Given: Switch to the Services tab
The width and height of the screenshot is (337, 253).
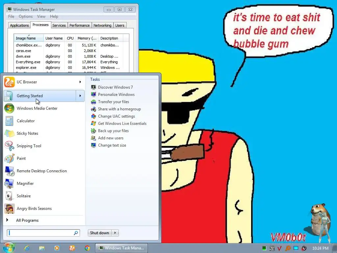Looking at the screenshot, I should 59,25.
